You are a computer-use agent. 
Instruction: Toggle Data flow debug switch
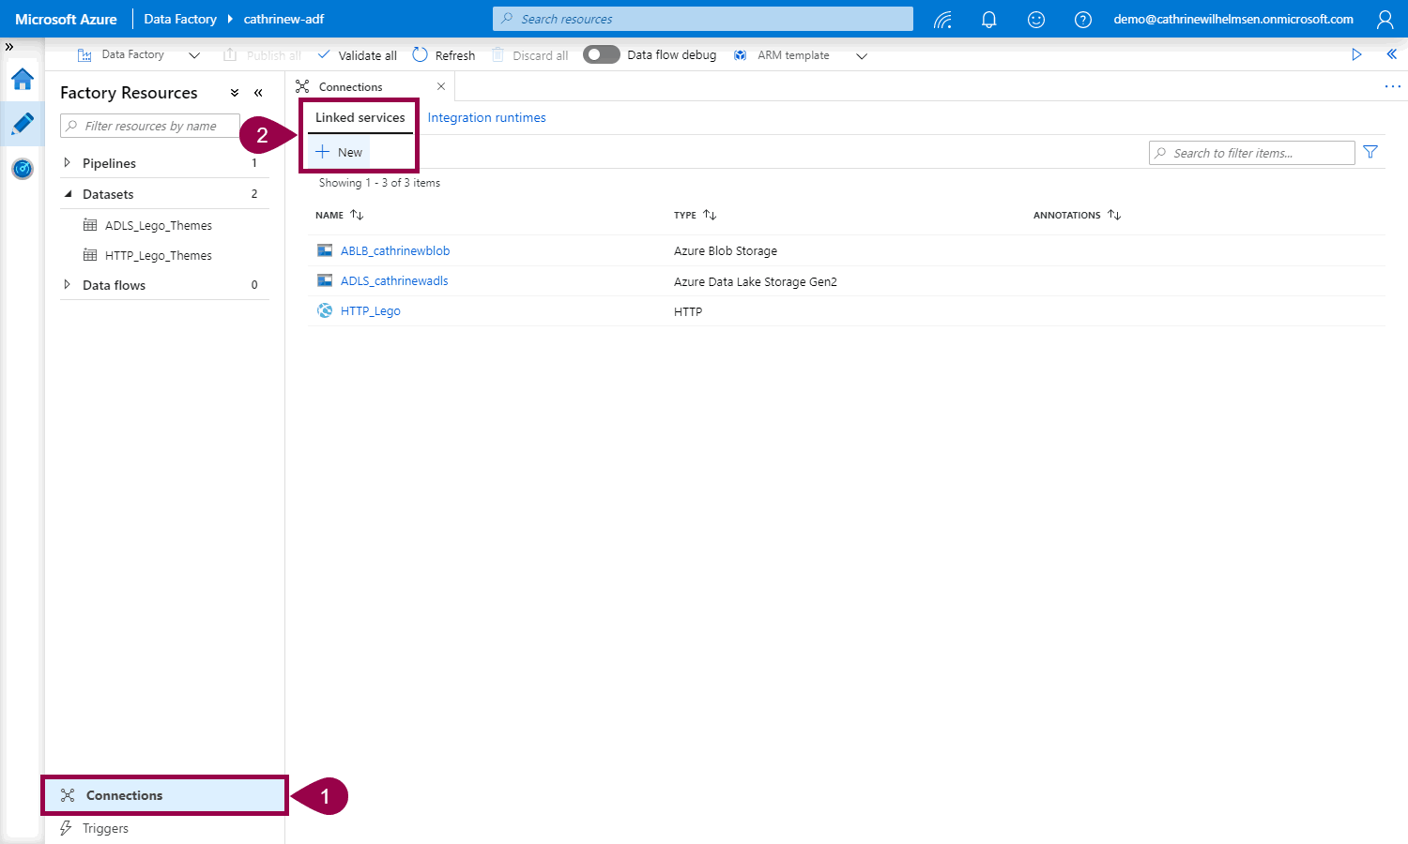[x=601, y=55]
